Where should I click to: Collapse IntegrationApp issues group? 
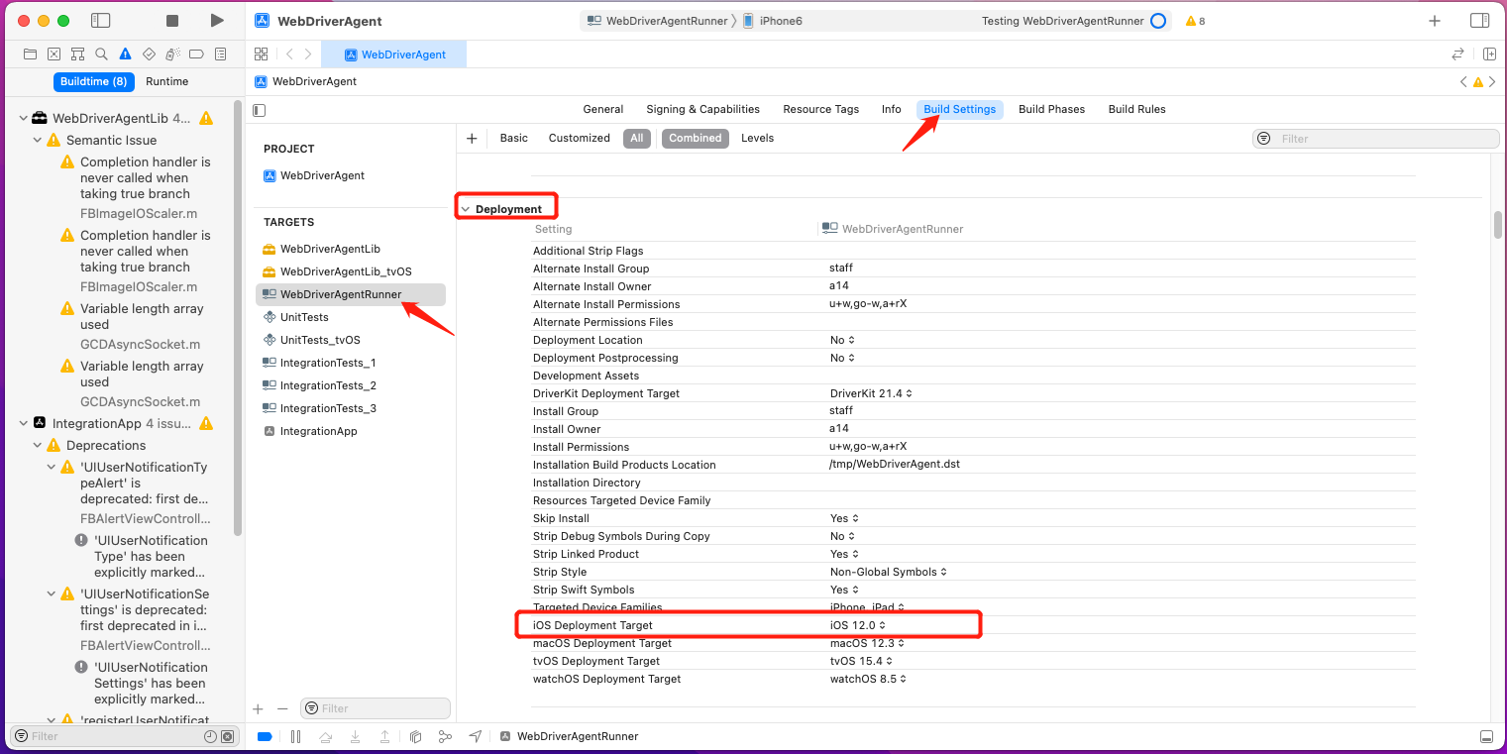[24, 423]
